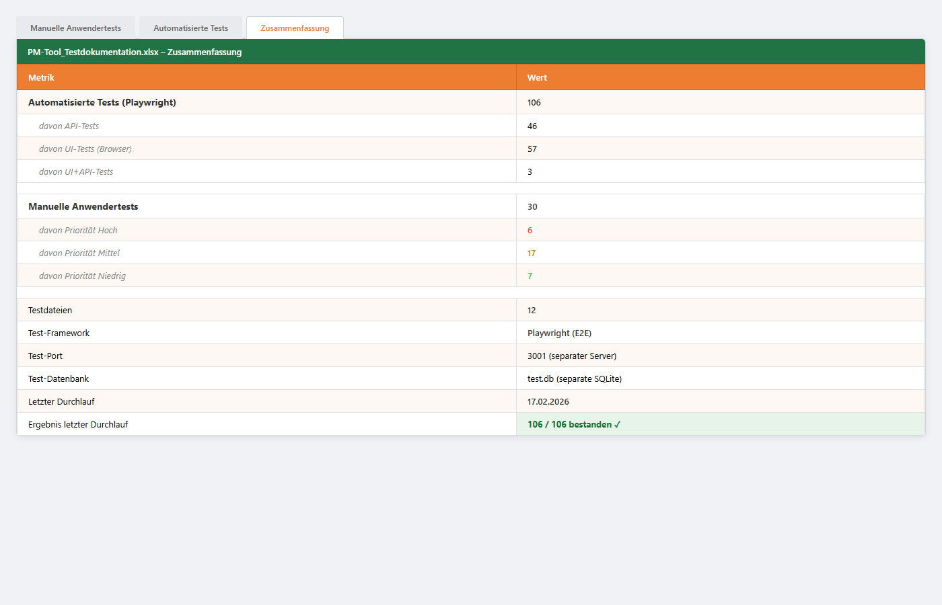The width and height of the screenshot is (942, 605).
Task: Click the davon UI-Tests (Browser) label
Action: (85, 149)
